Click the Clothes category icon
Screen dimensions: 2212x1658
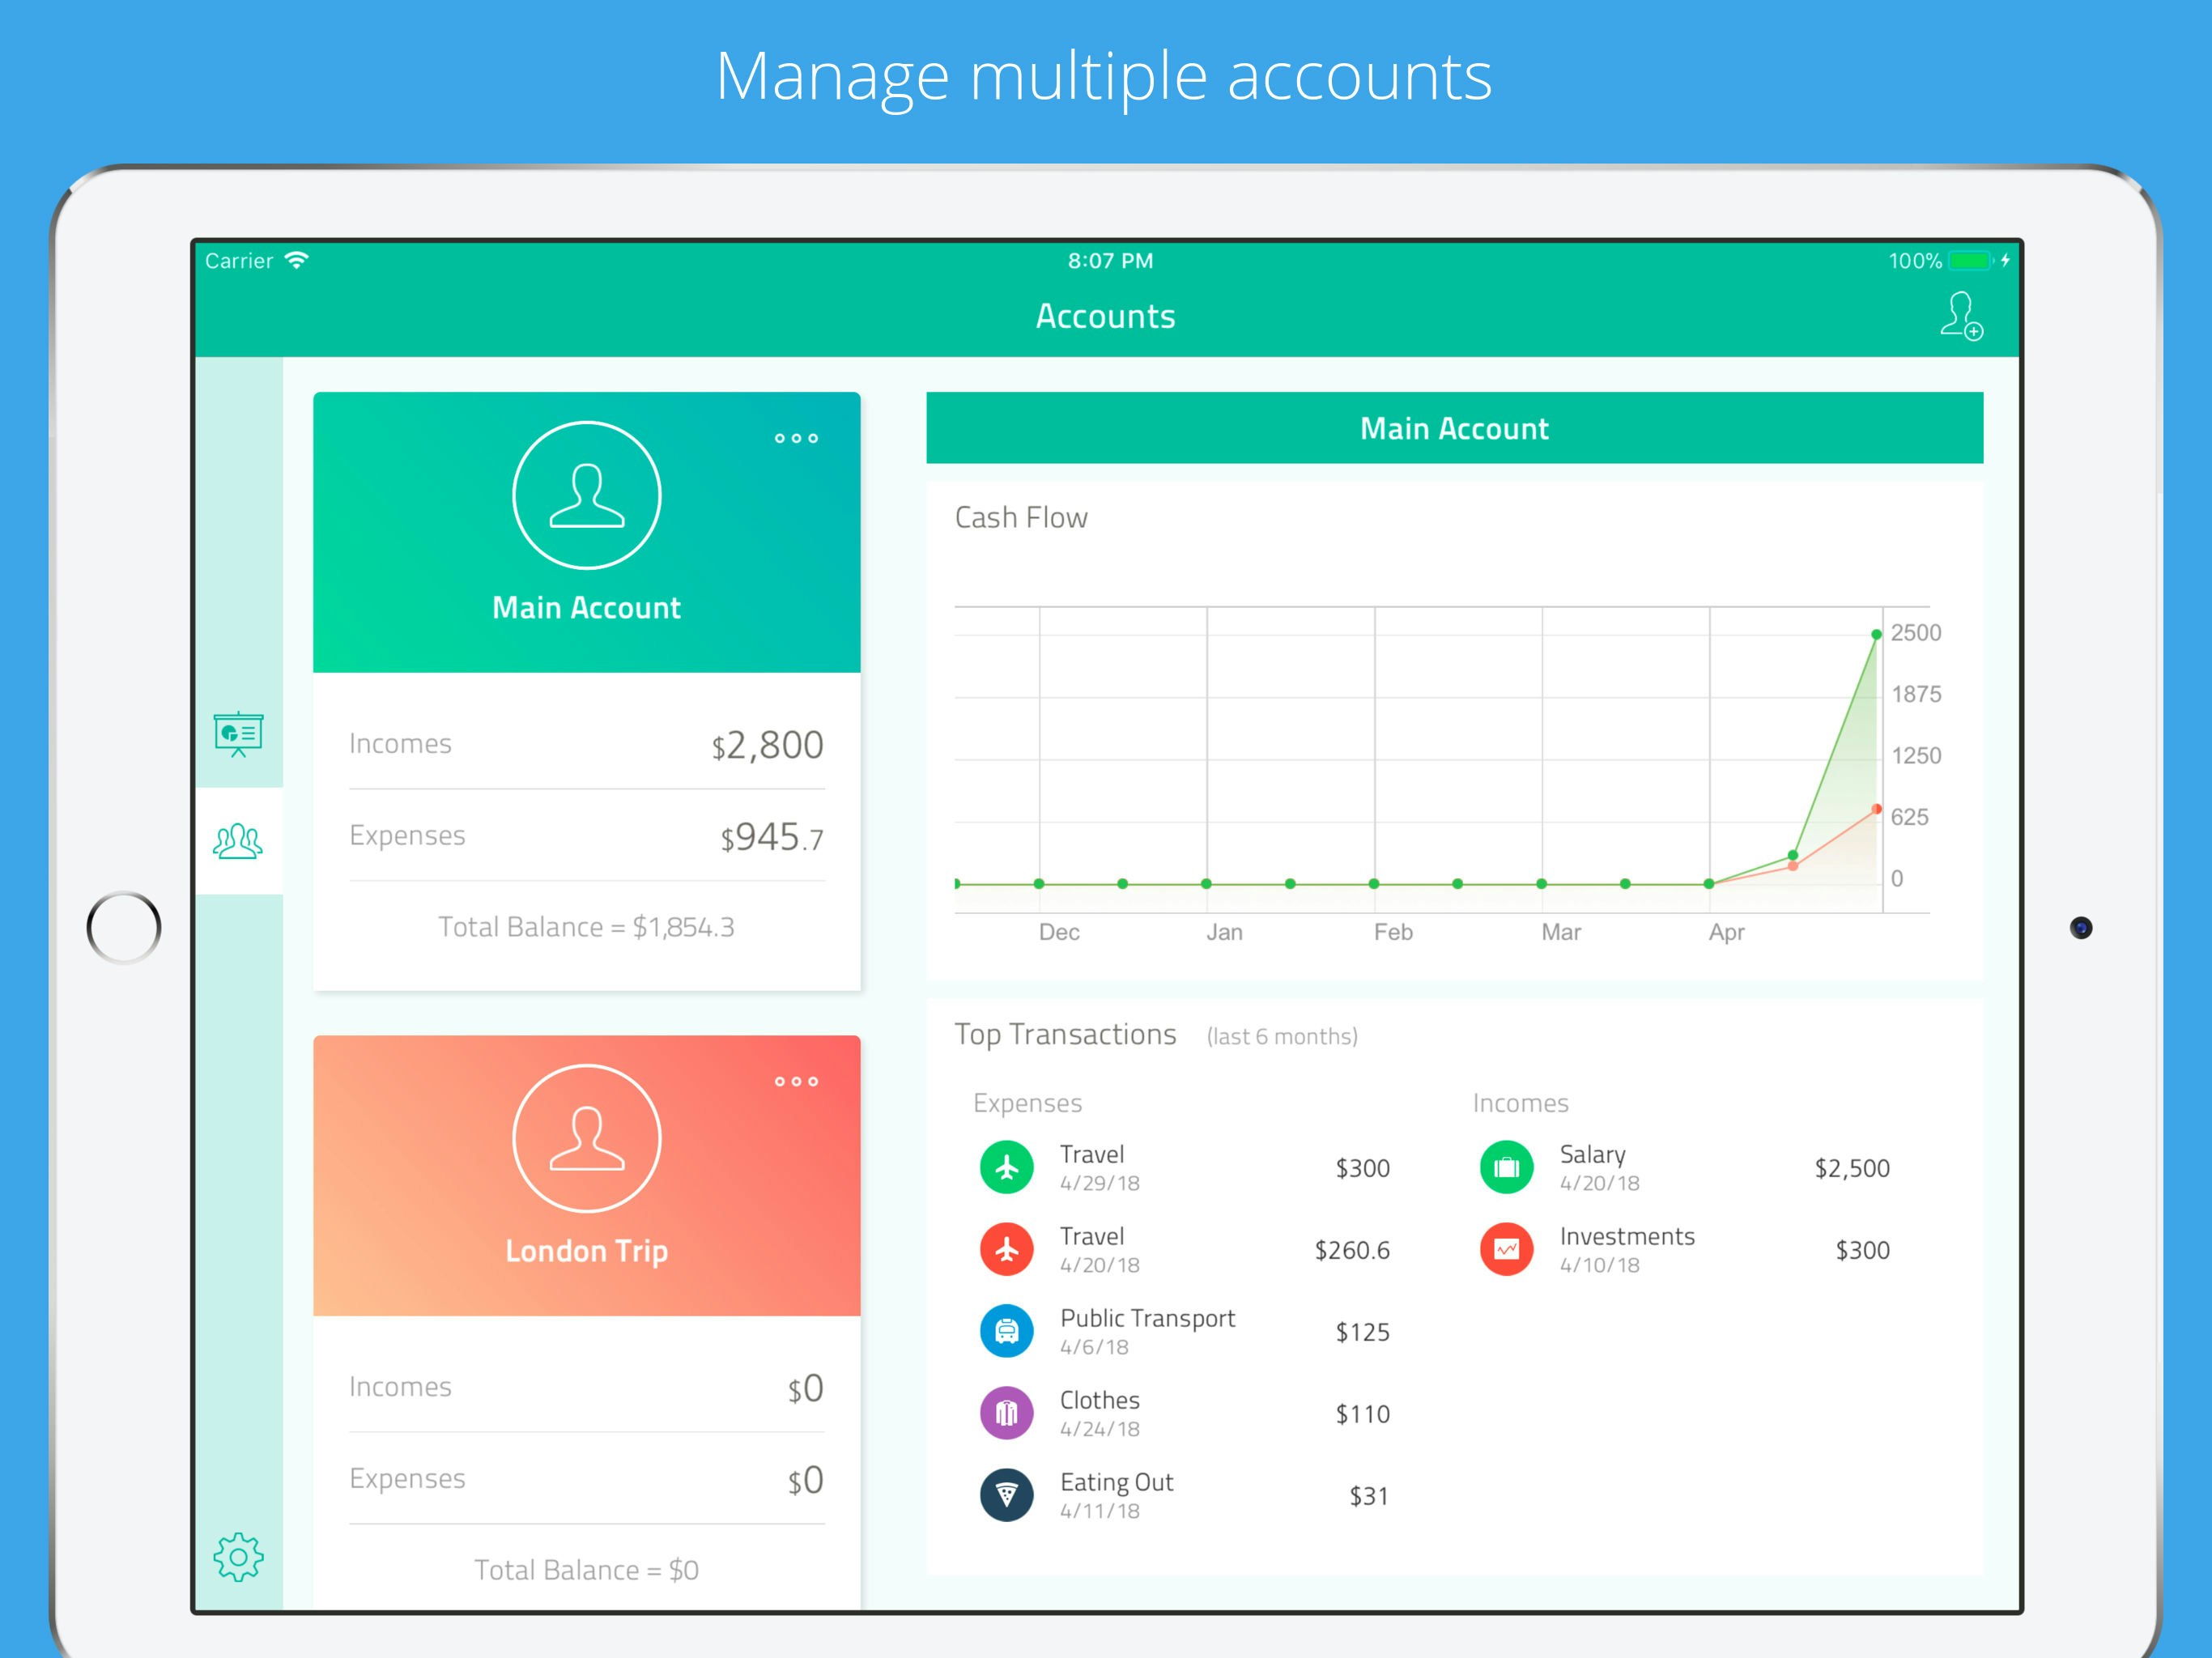point(1006,1413)
